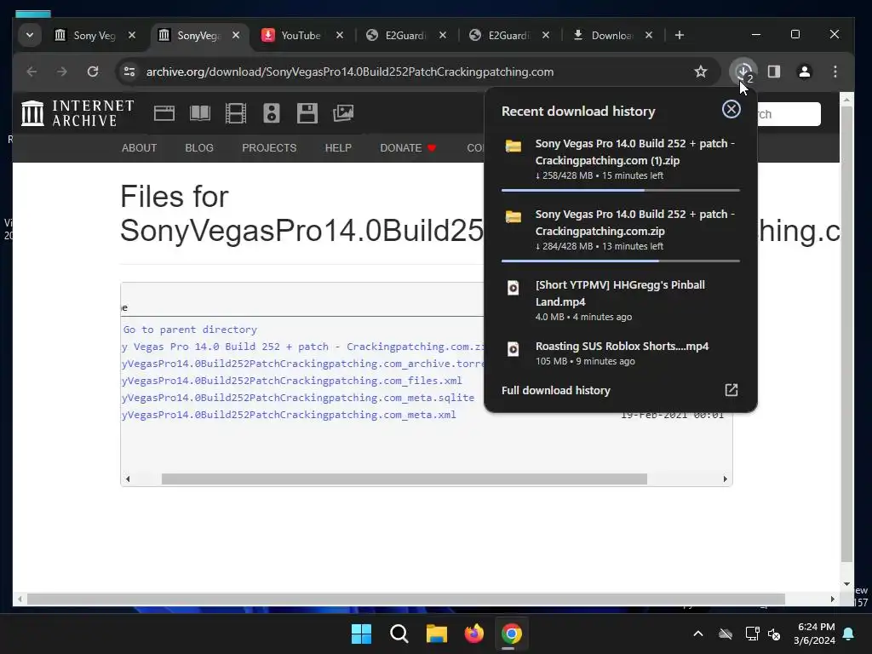This screenshot has width=872, height=654.
Task: Click the open-in-new-tab download history icon
Action: pos(731,390)
